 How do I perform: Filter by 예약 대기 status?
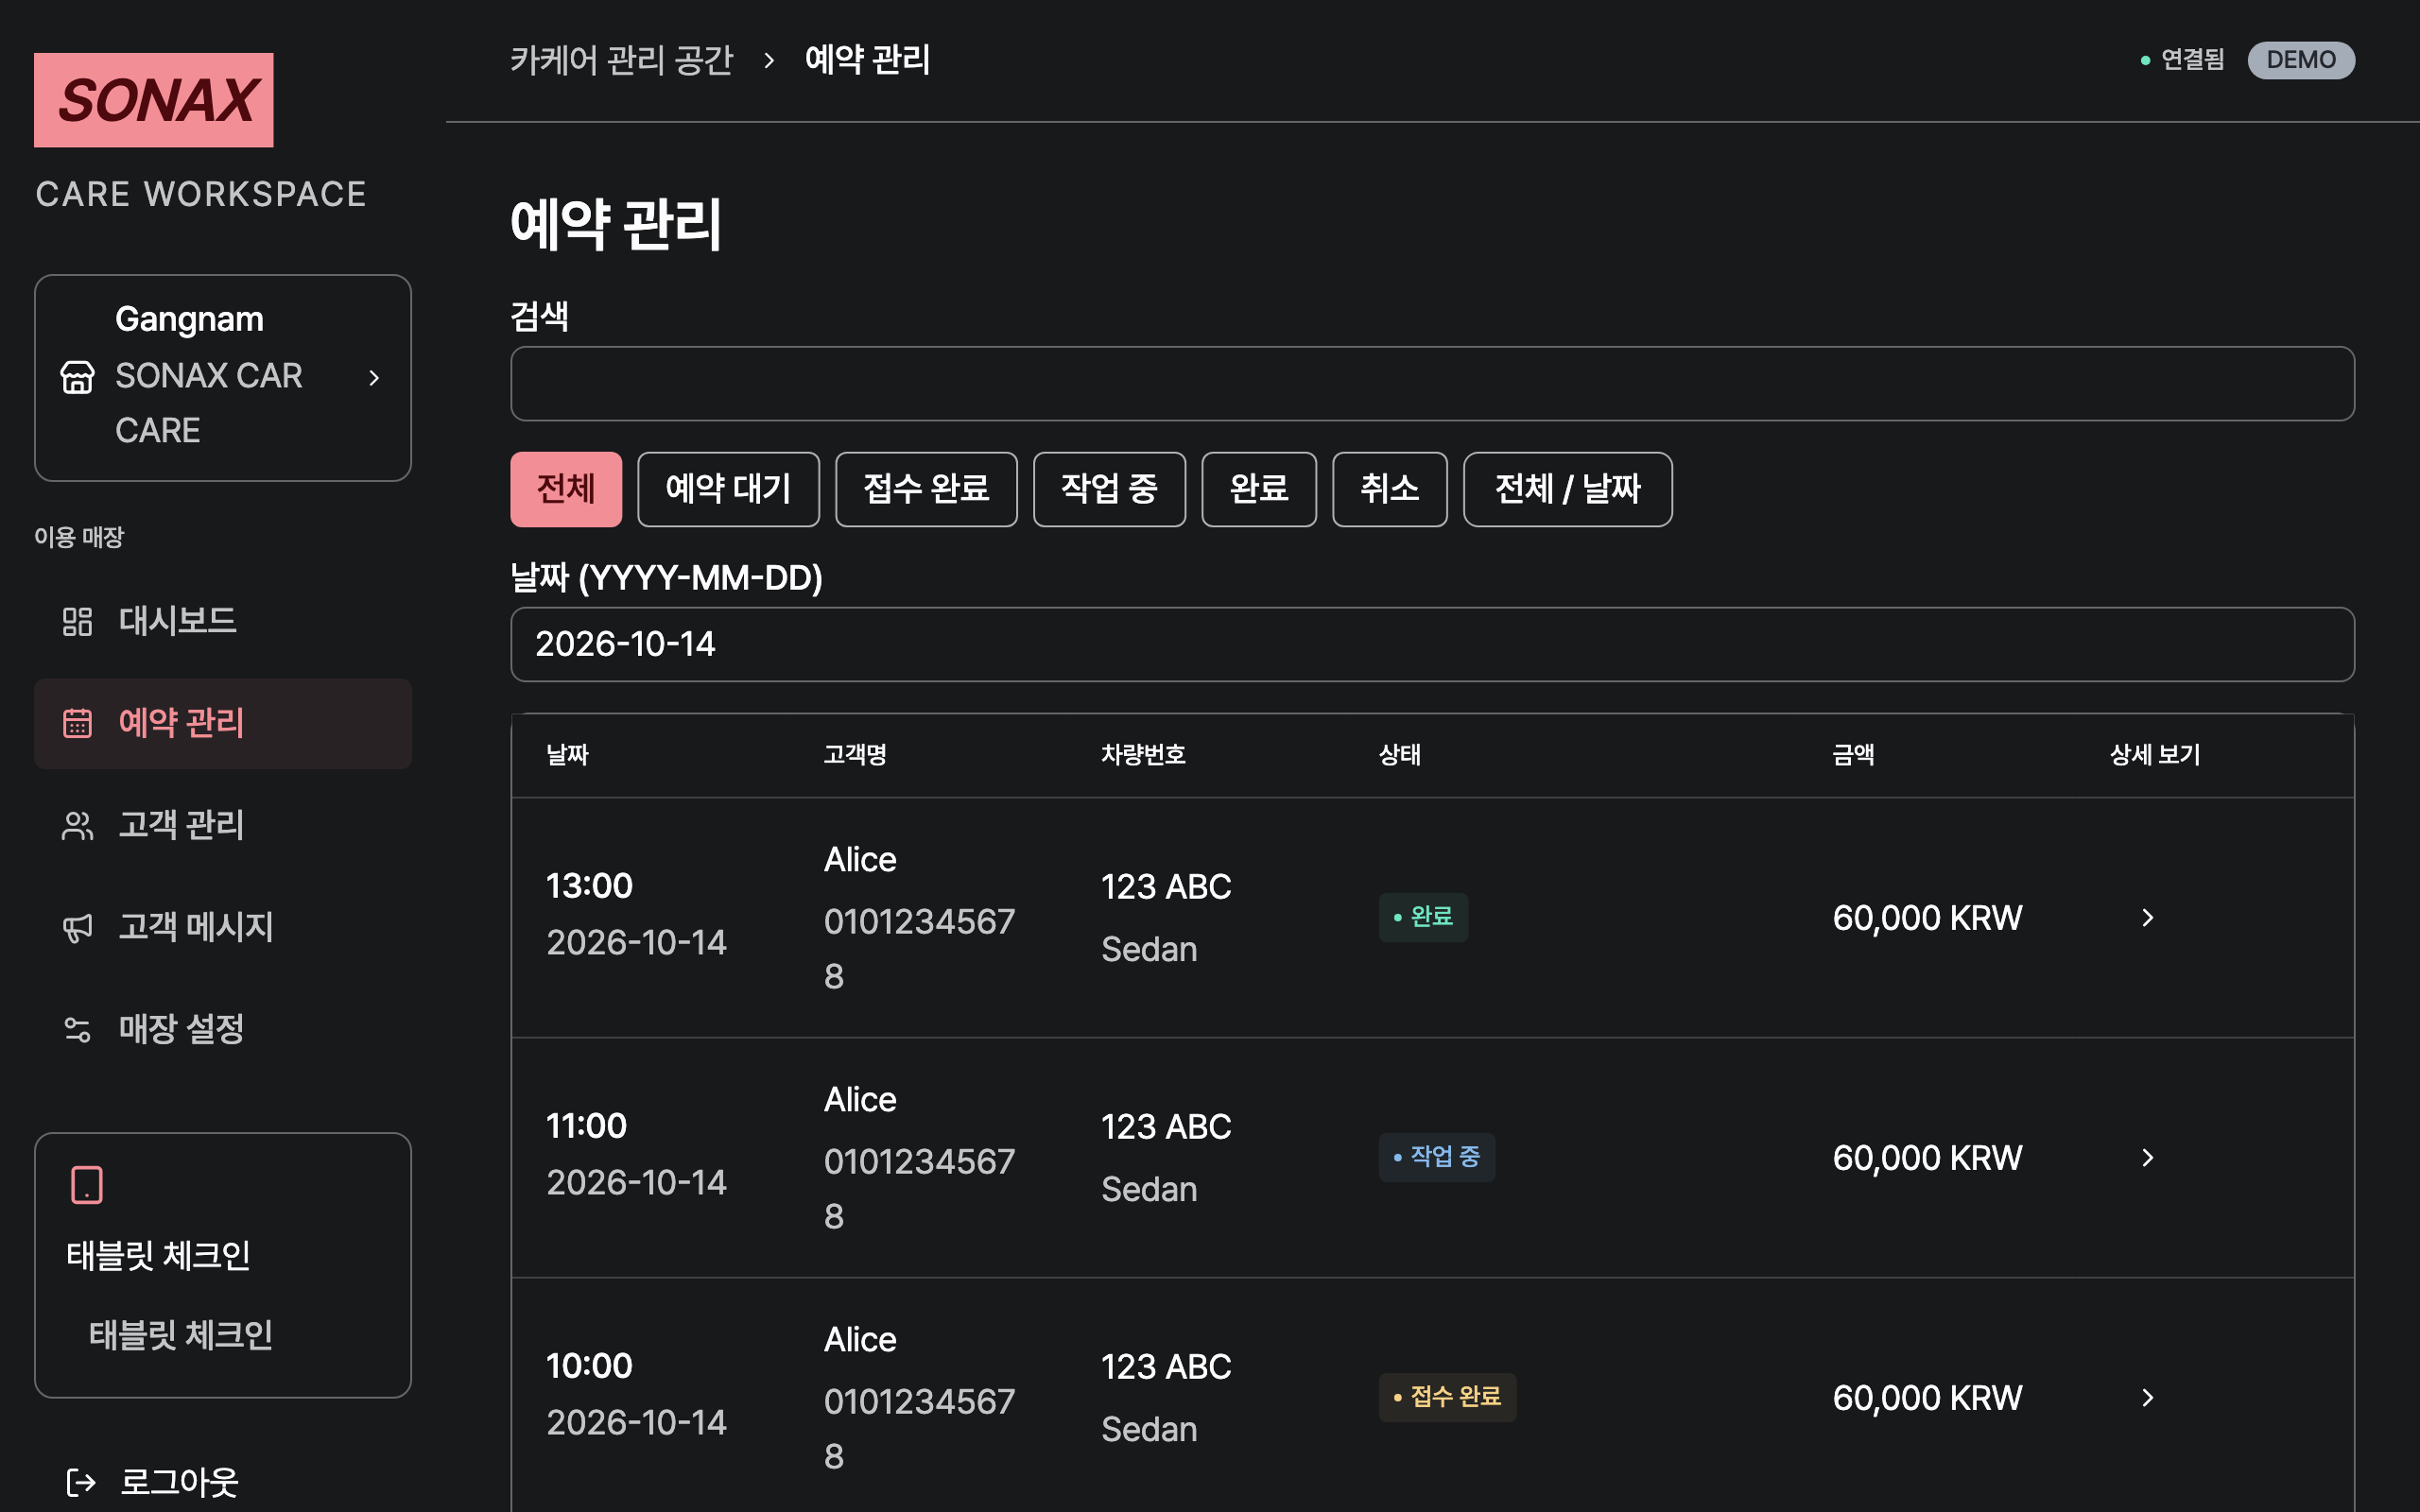point(728,489)
